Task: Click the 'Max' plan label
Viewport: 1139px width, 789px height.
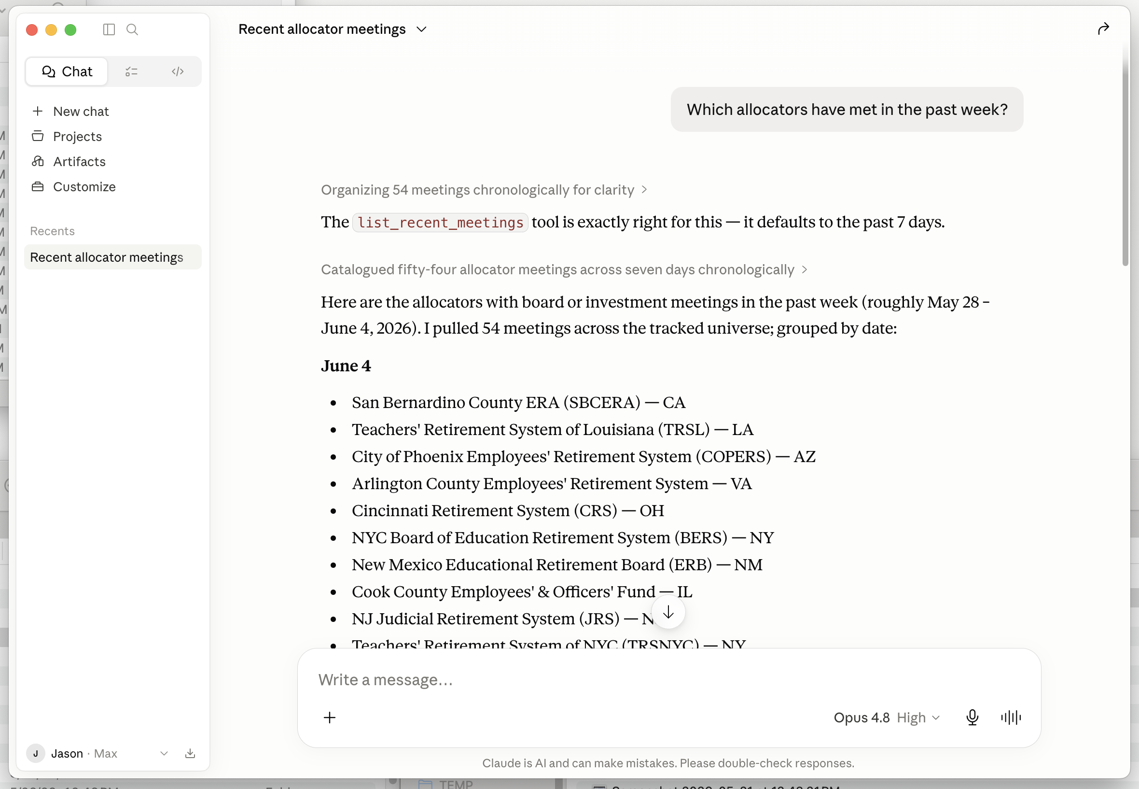Action: 105,753
